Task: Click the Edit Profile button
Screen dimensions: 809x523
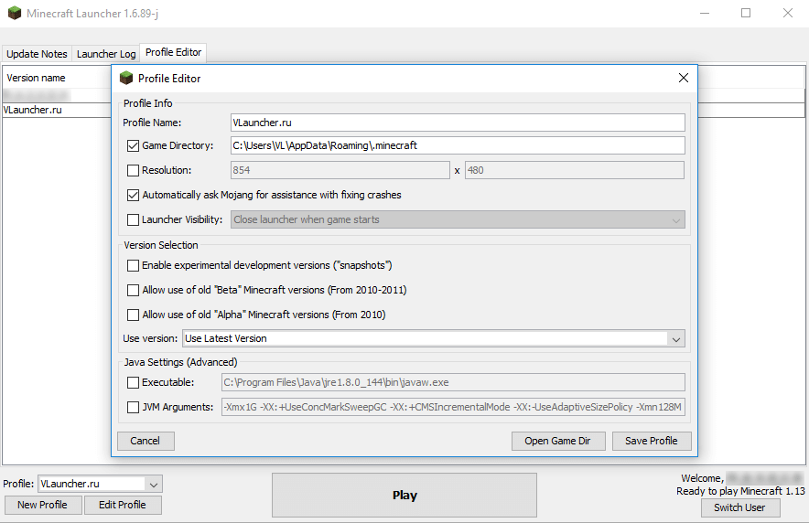Action: coord(123,505)
